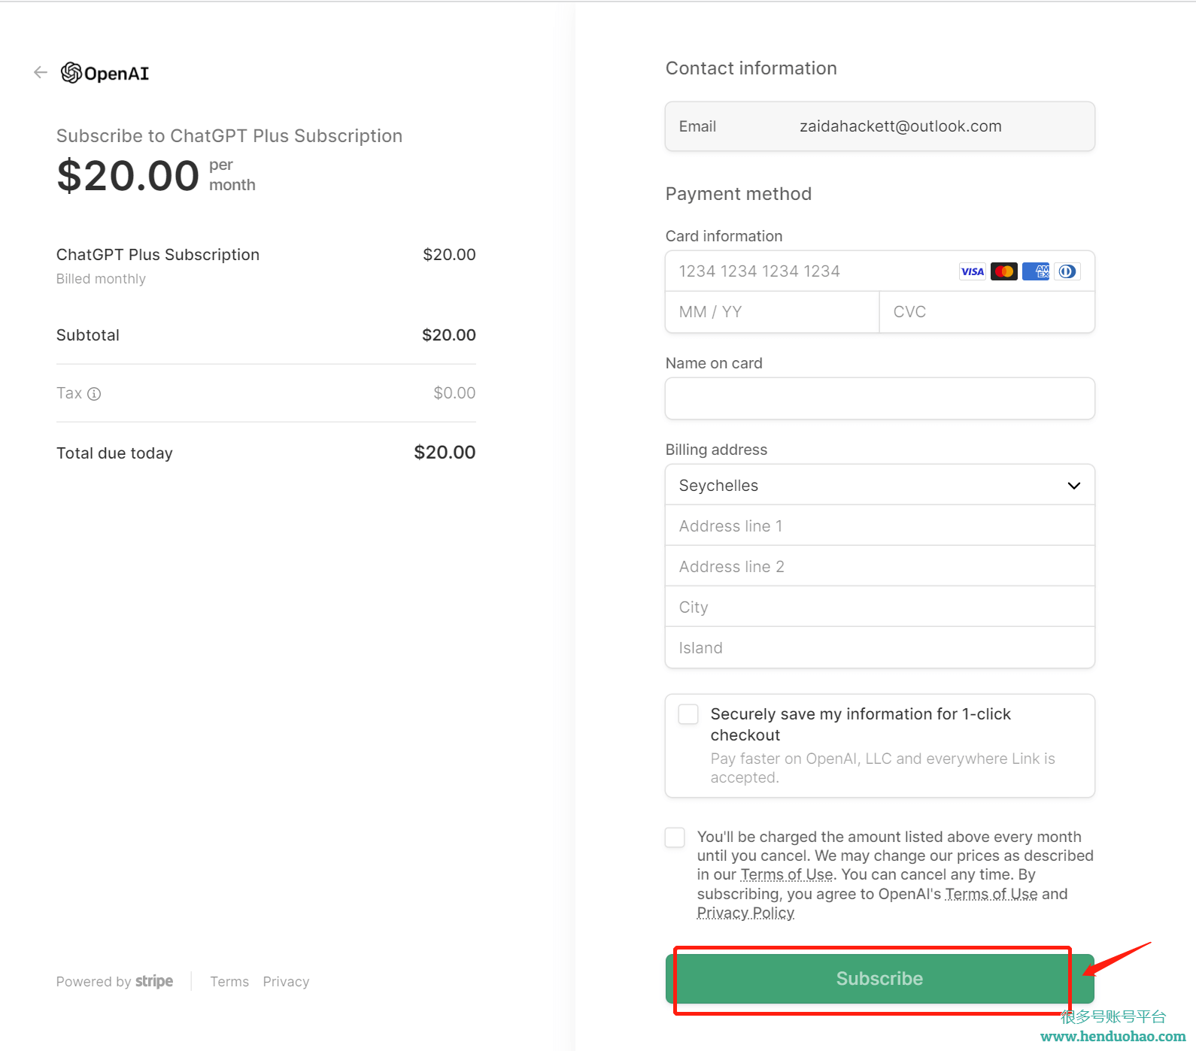Focus the CVC field
The width and height of the screenshot is (1196, 1051).
(987, 312)
